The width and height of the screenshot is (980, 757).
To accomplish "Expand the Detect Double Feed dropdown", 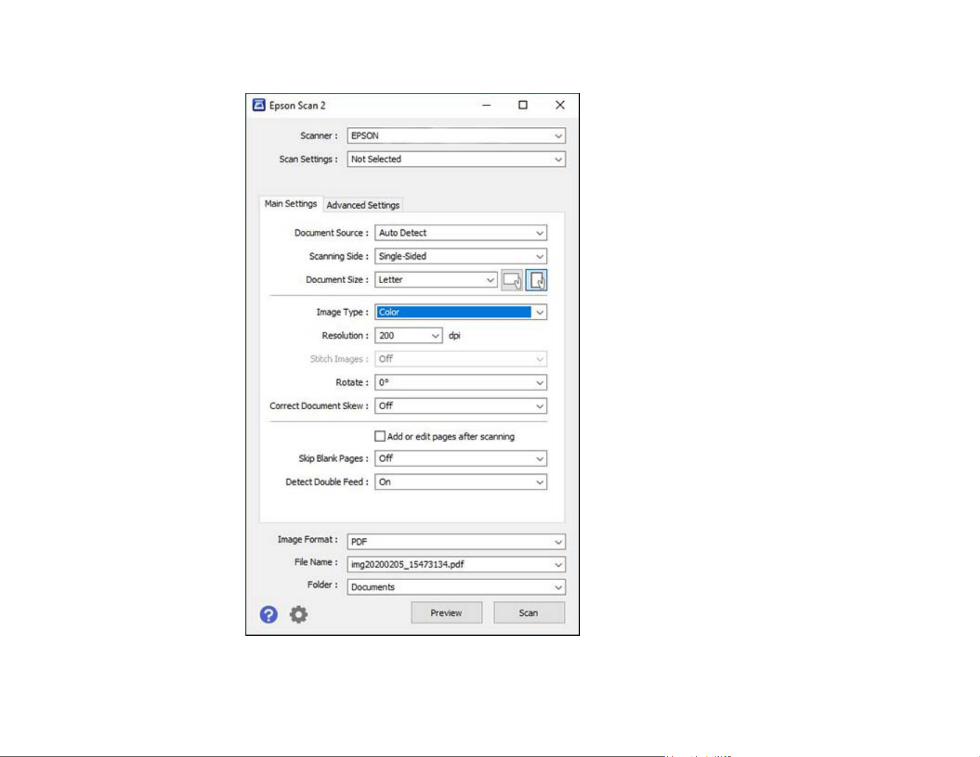I will [461, 482].
